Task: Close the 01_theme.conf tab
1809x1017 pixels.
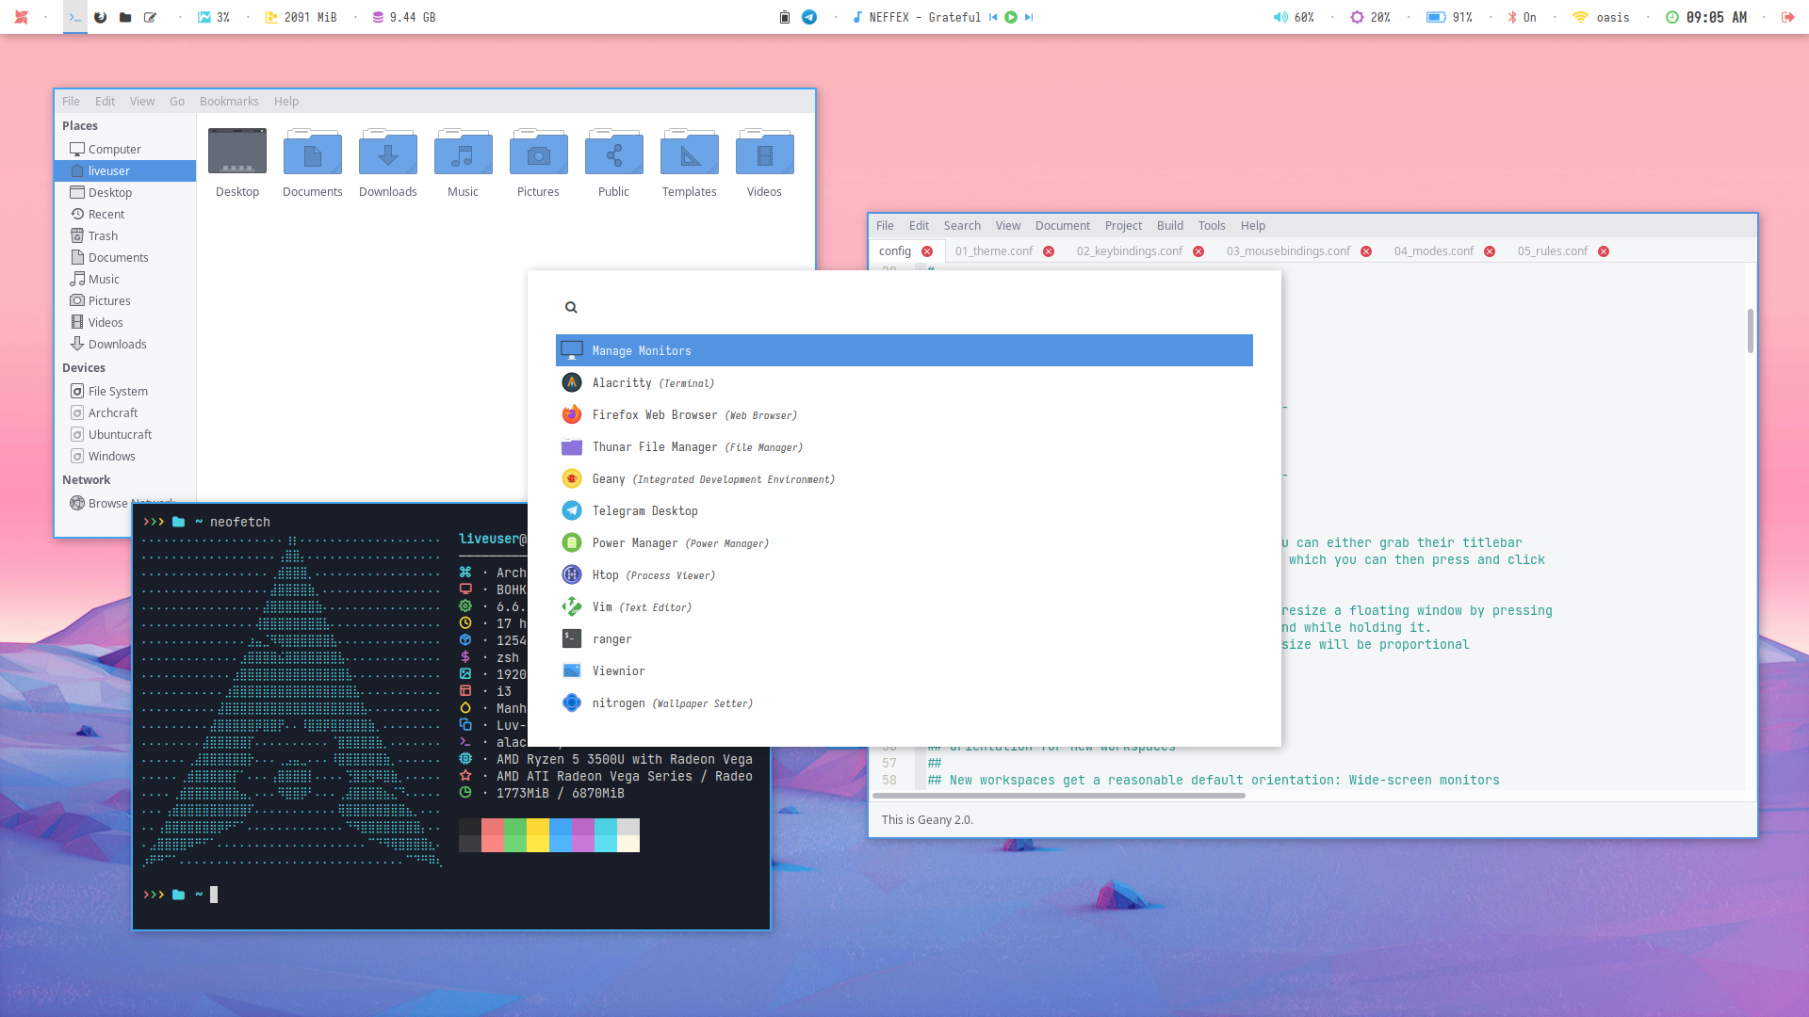Action: (1049, 251)
